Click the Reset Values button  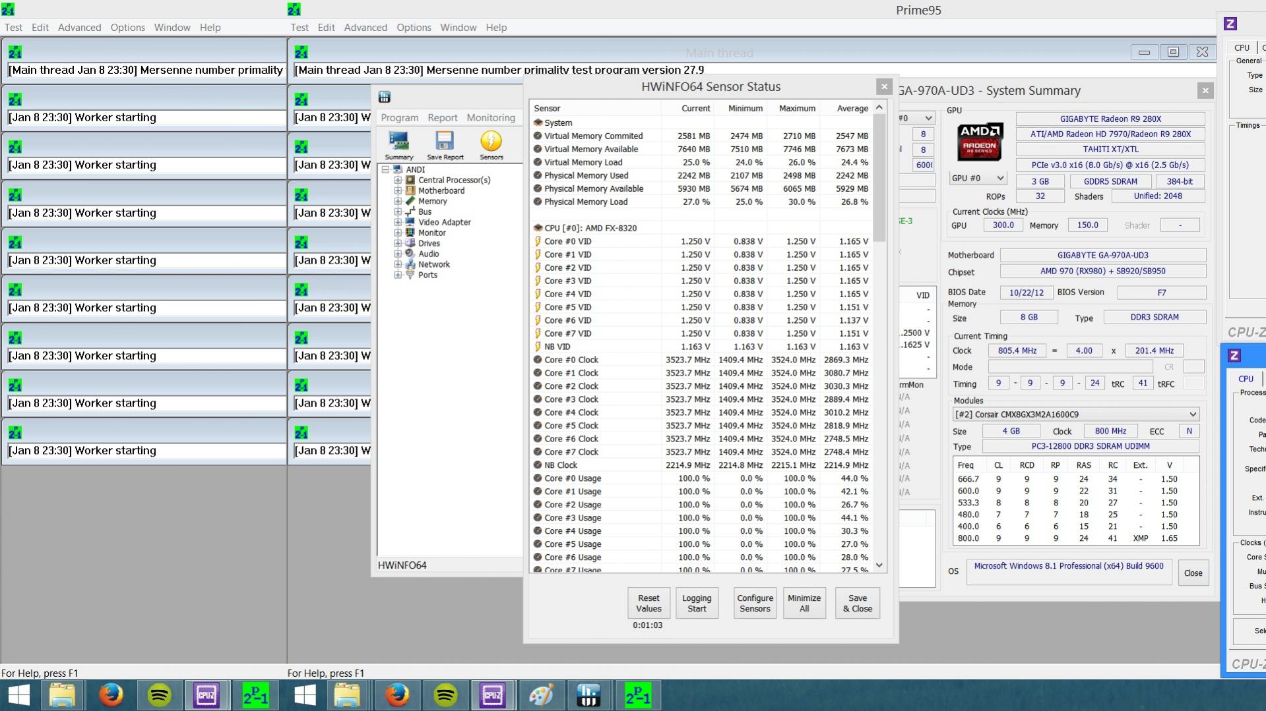tap(649, 603)
